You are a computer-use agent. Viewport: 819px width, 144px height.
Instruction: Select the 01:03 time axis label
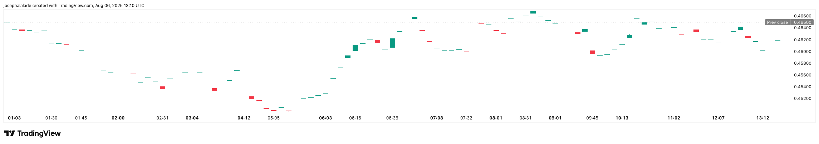pyautogui.click(x=14, y=118)
